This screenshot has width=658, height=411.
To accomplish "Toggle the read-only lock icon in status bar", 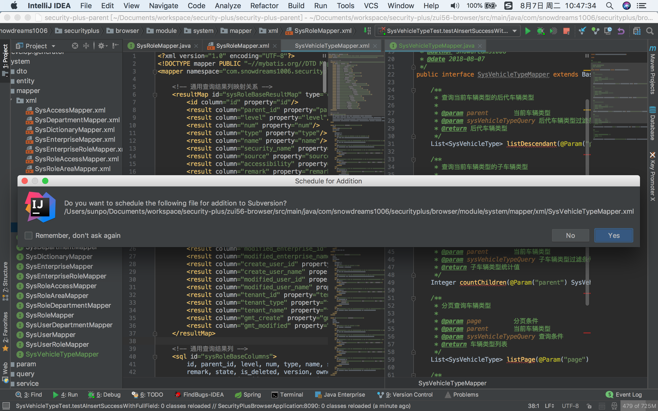I will 589,406.
